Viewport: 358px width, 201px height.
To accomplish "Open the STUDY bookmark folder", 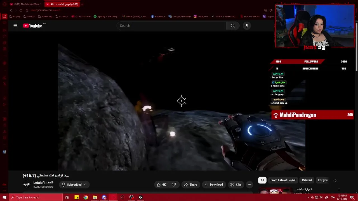I will coord(29,16).
